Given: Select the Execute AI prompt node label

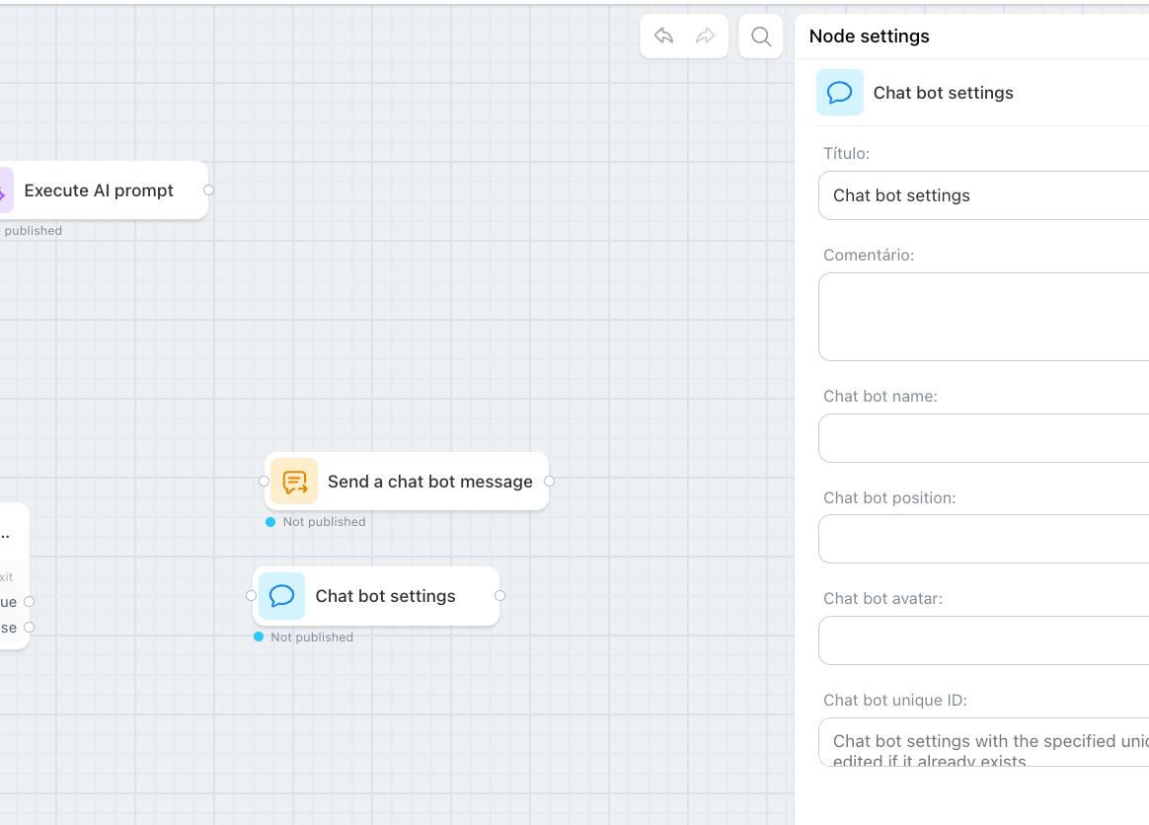Looking at the screenshot, I should click(x=99, y=190).
